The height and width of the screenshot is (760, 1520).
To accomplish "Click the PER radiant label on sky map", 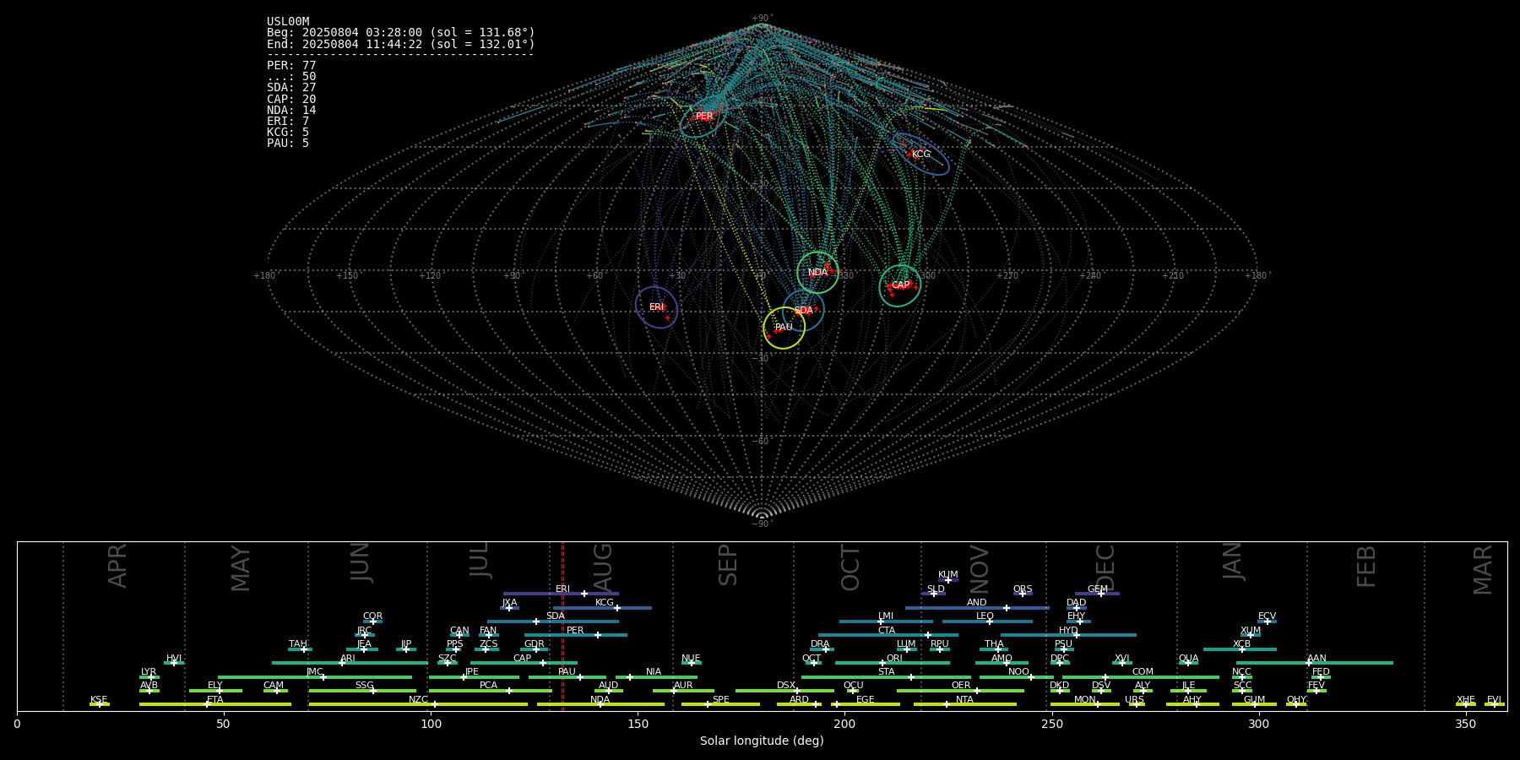I will tap(704, 117).
